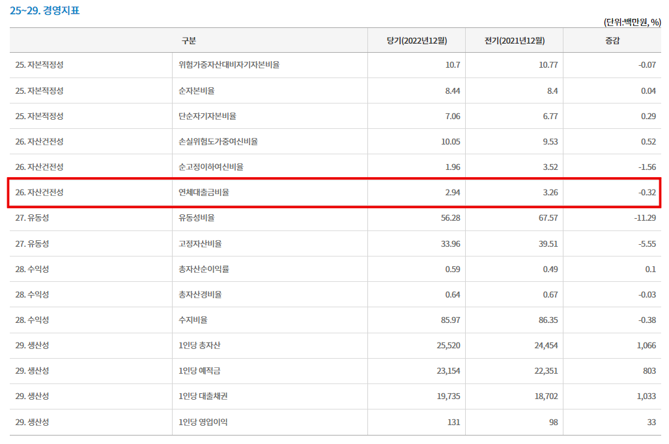Click the 1,033 change value

click(x=646, y=396)
